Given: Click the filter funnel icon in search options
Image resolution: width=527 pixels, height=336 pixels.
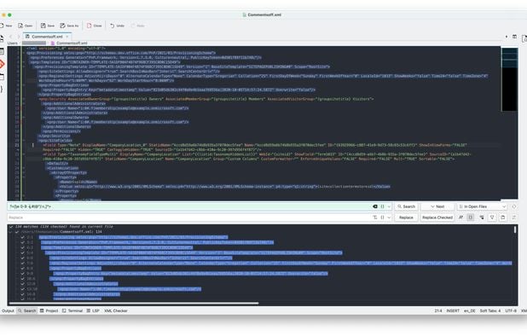Looking at the screenshot, I should (492, 217).
